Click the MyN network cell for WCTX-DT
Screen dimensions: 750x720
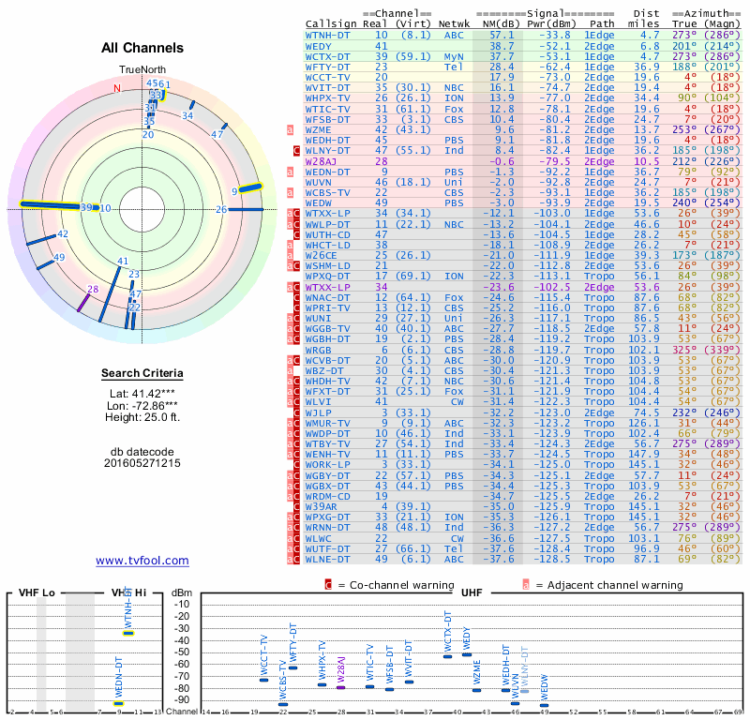454,56
